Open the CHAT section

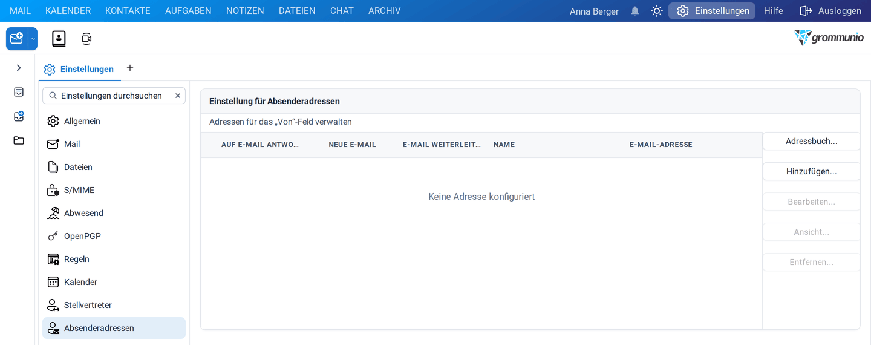pyautogui.click(x=342, y=11)
